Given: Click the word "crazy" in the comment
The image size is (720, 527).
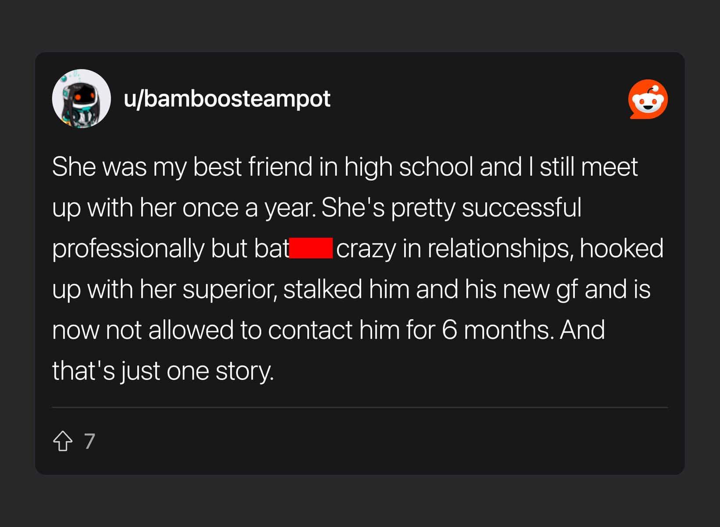Looking at the screenshot, I should 366,249.
